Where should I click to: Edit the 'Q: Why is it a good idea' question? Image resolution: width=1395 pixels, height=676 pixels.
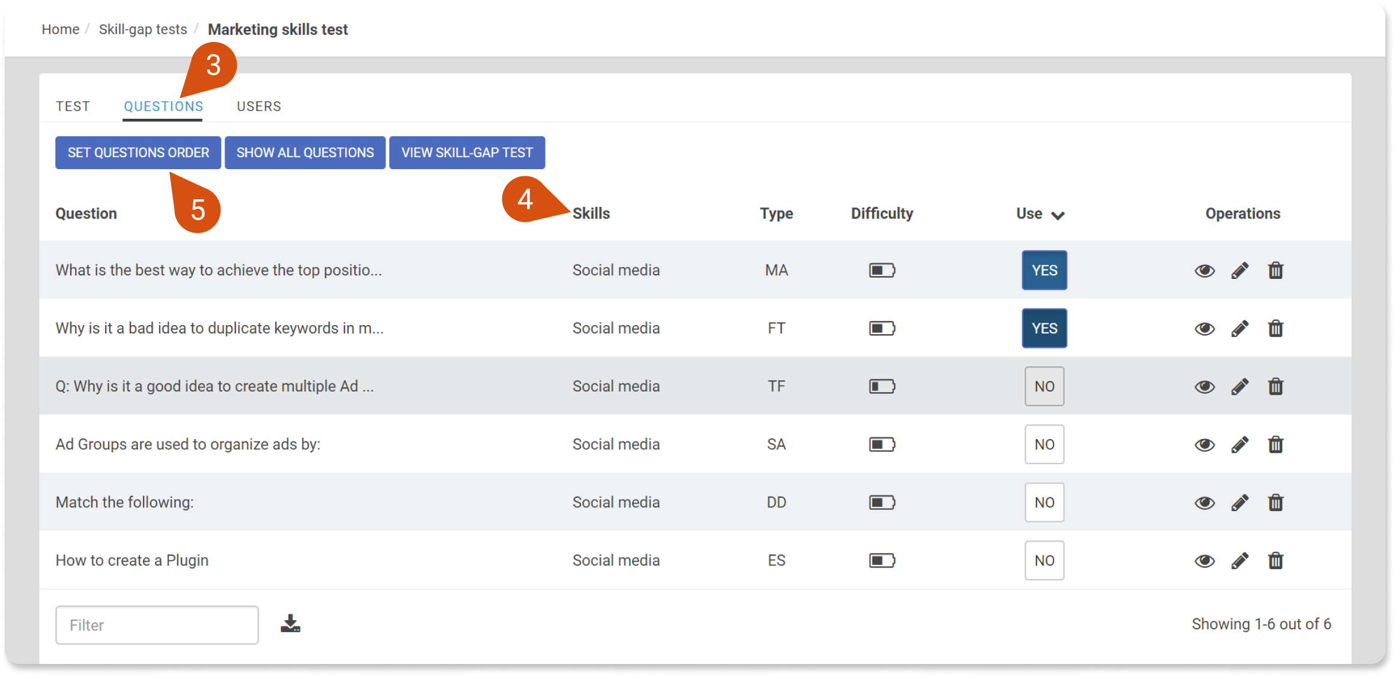coord(1240,387)
